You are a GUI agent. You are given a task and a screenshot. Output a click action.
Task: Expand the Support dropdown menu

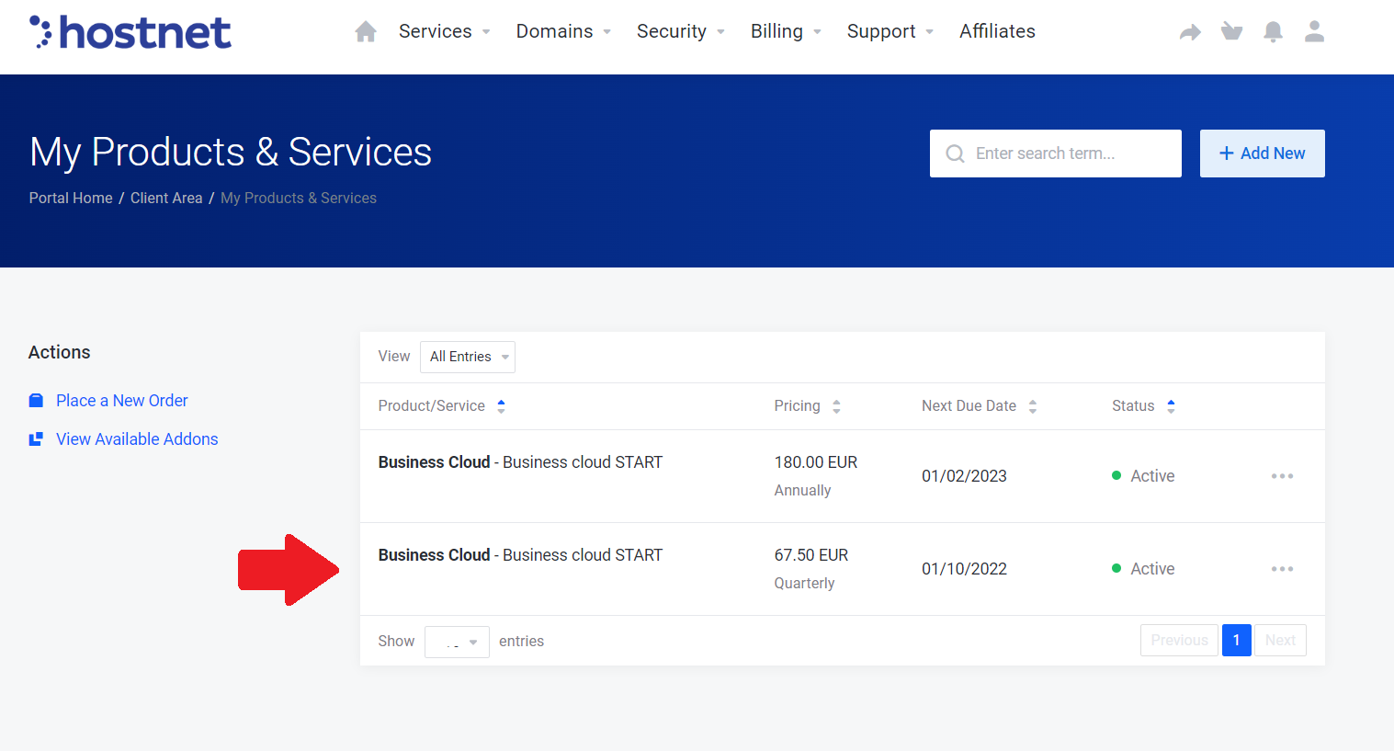tap(890, 31)
